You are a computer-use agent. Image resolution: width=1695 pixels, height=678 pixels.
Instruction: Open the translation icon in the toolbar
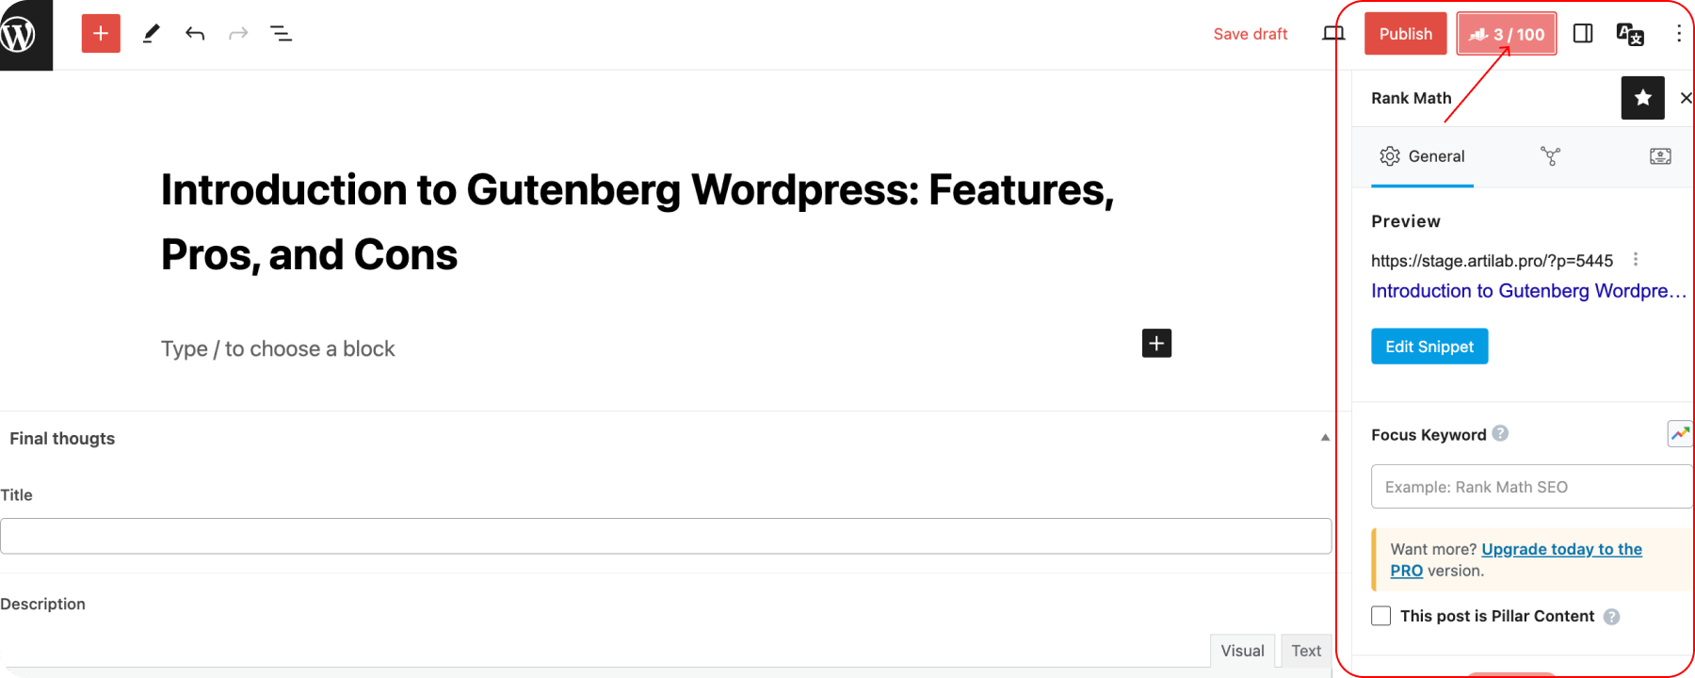(1628, 33)
